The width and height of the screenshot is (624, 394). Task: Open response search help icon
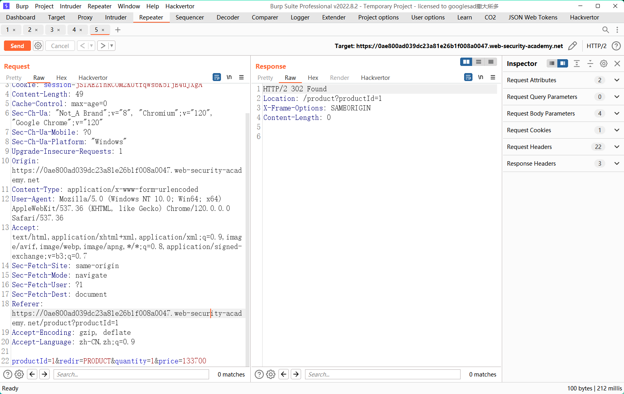pyautogui.click(x=259, y=374)
